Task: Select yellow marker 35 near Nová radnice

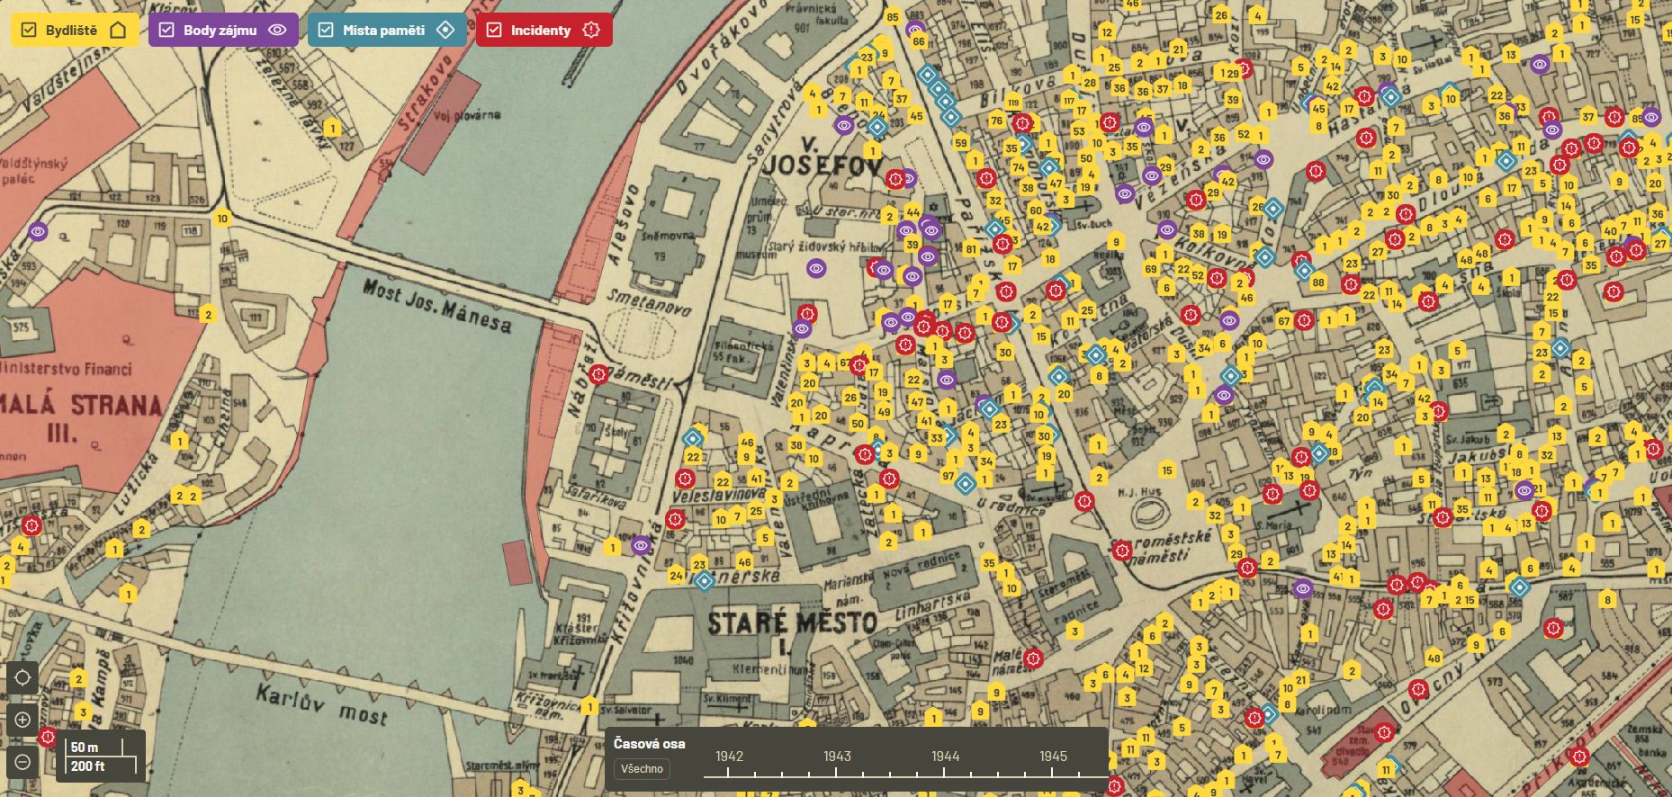Action: coord(989,563)
